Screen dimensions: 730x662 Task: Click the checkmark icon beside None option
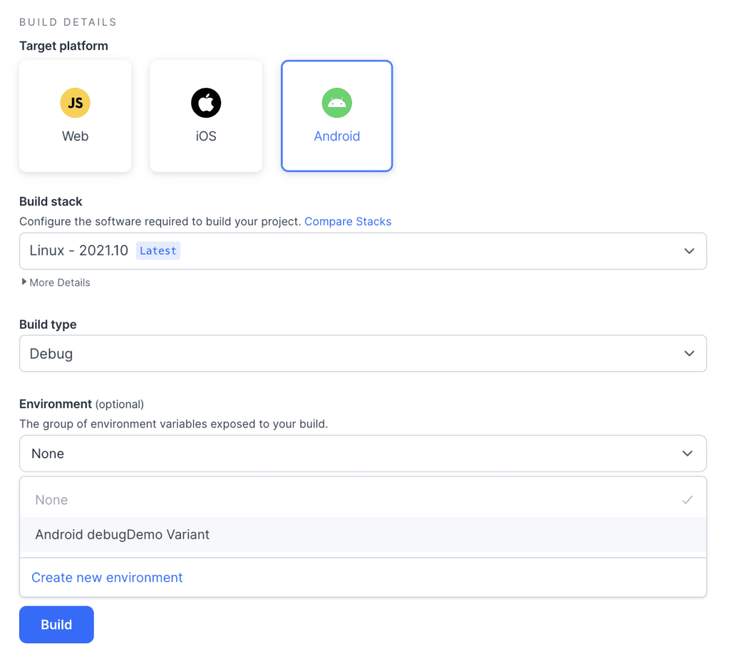pos(687,500)
